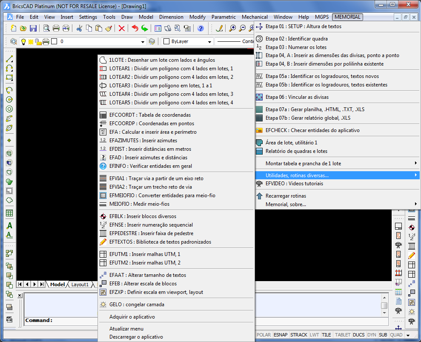Switch to the Layout1 tab
421x342 pixels.
(x=80, y=285)
